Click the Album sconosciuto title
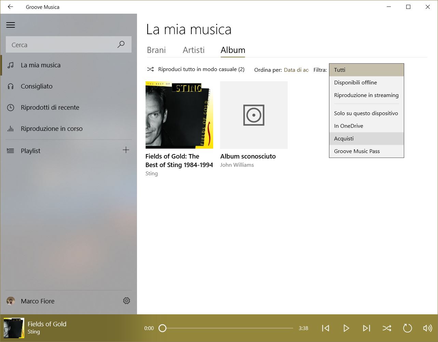 point(248,156)
